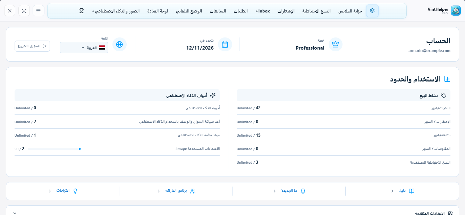This screenshot has width=465, height=215.
Task: Click the calendar renewal icon
Action: point(225,44)
